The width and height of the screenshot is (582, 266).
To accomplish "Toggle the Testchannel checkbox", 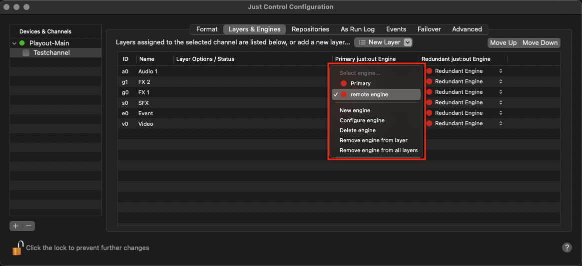I will (26, 53).
